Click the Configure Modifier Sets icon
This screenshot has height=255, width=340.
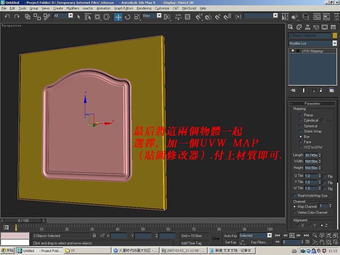click(331, 90)
